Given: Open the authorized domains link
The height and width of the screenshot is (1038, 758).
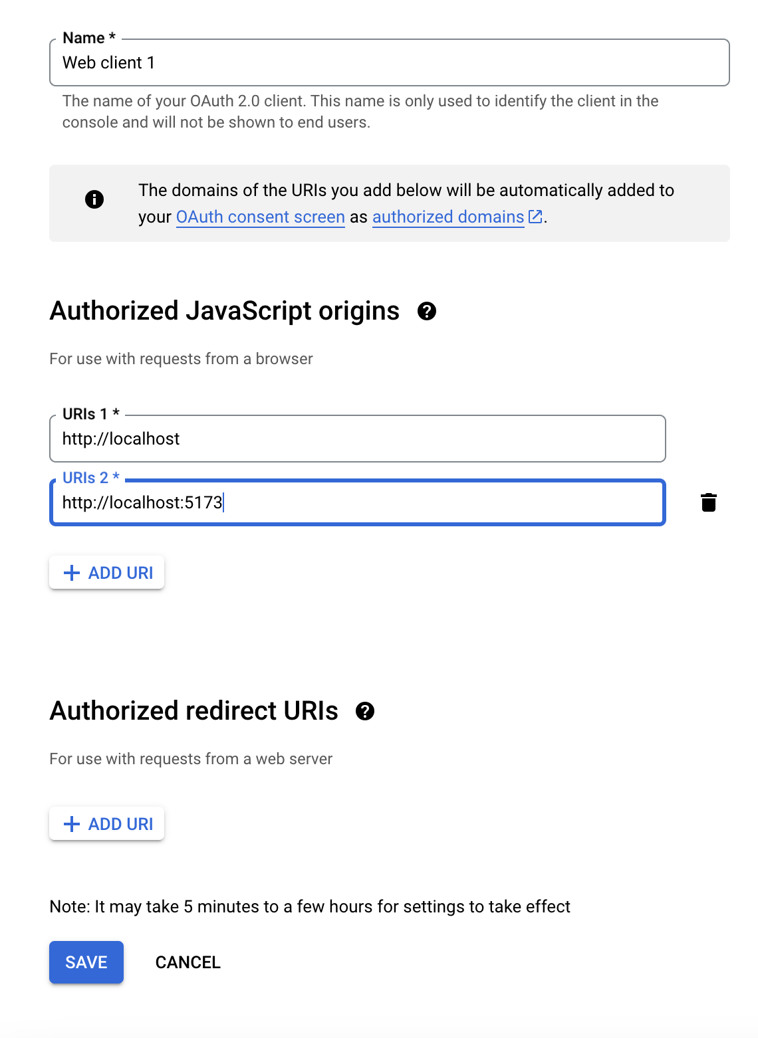Looking at the screenshot, I should (x=448, y=217).
